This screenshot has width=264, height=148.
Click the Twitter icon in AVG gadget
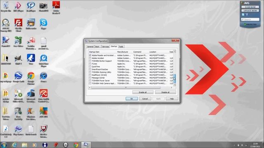(x=247, y=15)
